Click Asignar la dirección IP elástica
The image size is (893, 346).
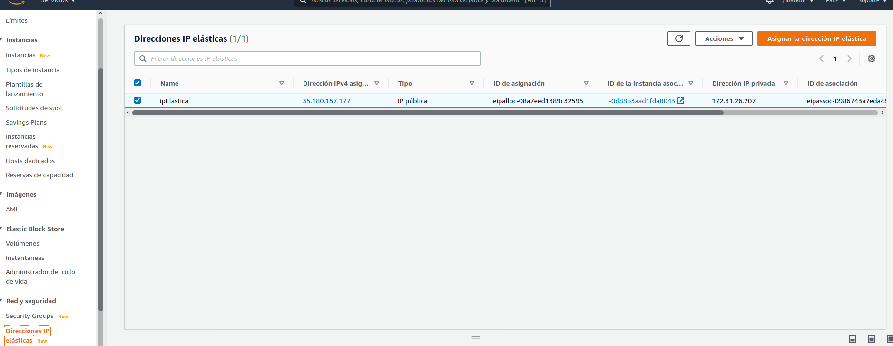click(816, 38)
